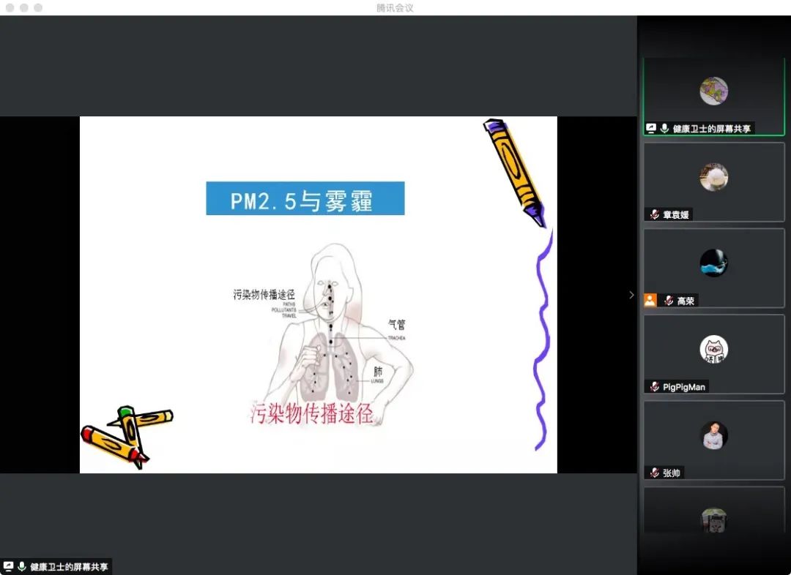791x575 pixels.
Task: Click the macOS window minimize button
Action: click(24, 7)
